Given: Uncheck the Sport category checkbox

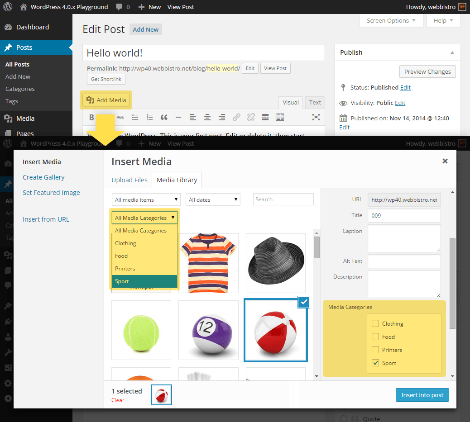Looking at the screenshot, I should coord(375,363).
